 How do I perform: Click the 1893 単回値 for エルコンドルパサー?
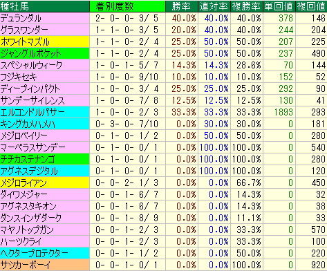point(283,112)
